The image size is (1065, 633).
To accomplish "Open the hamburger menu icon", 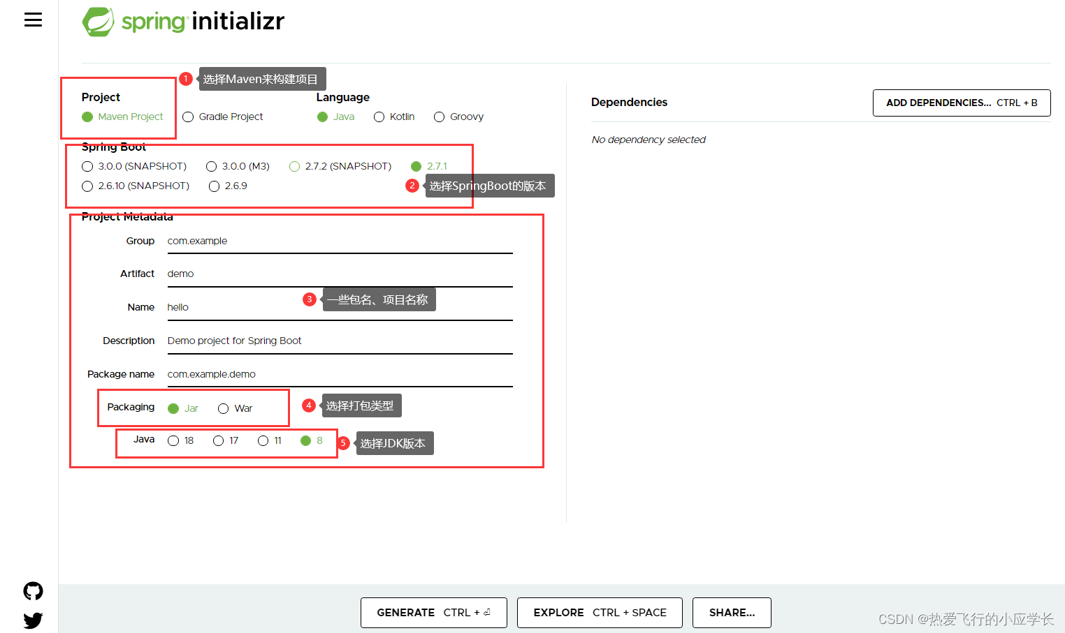I will pyautogui.click(x=33, y=20).
